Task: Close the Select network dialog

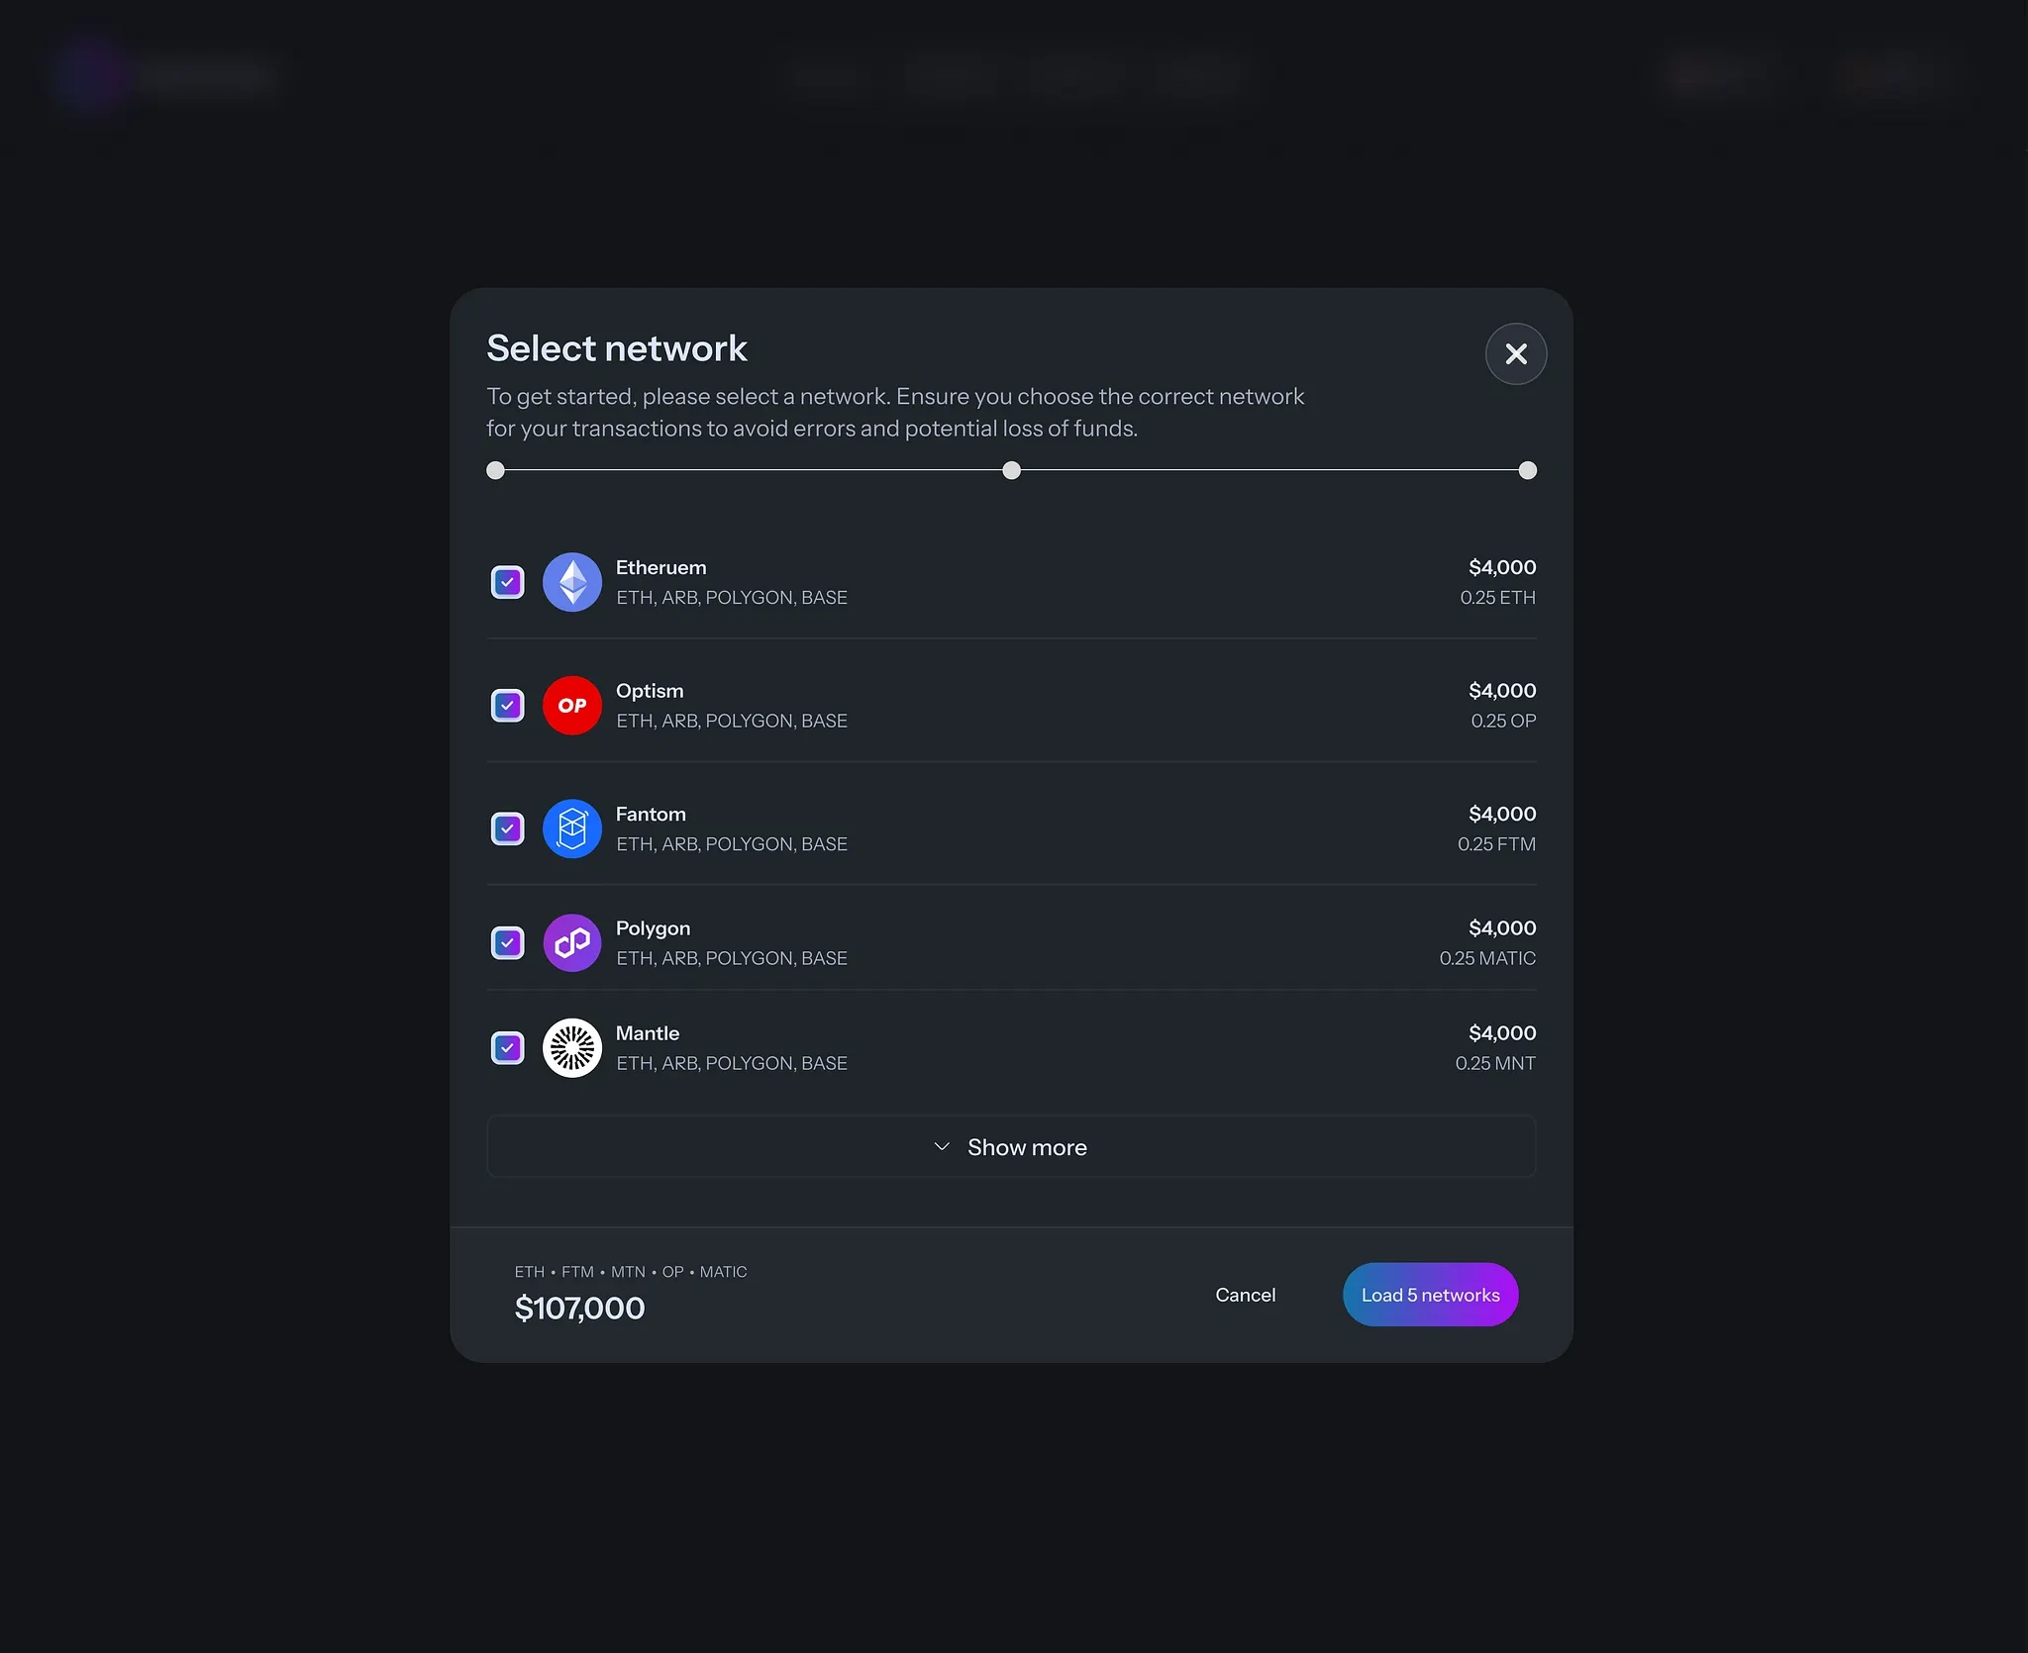Action: [x=1516, y=353]
